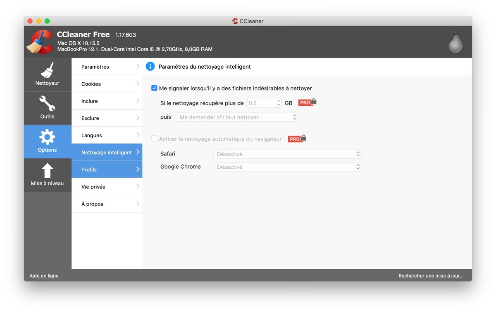Open the Nettoyeur broom icon section
The image size is (496, 313).
[48, 74]
